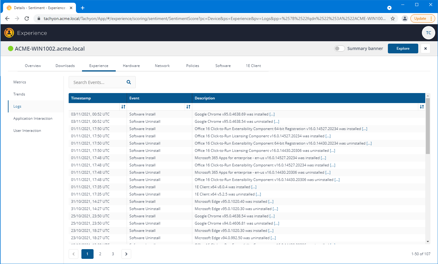Sort by Event column arrows
Viewport: 438px width, 264px height.
[x=188, y=107]
